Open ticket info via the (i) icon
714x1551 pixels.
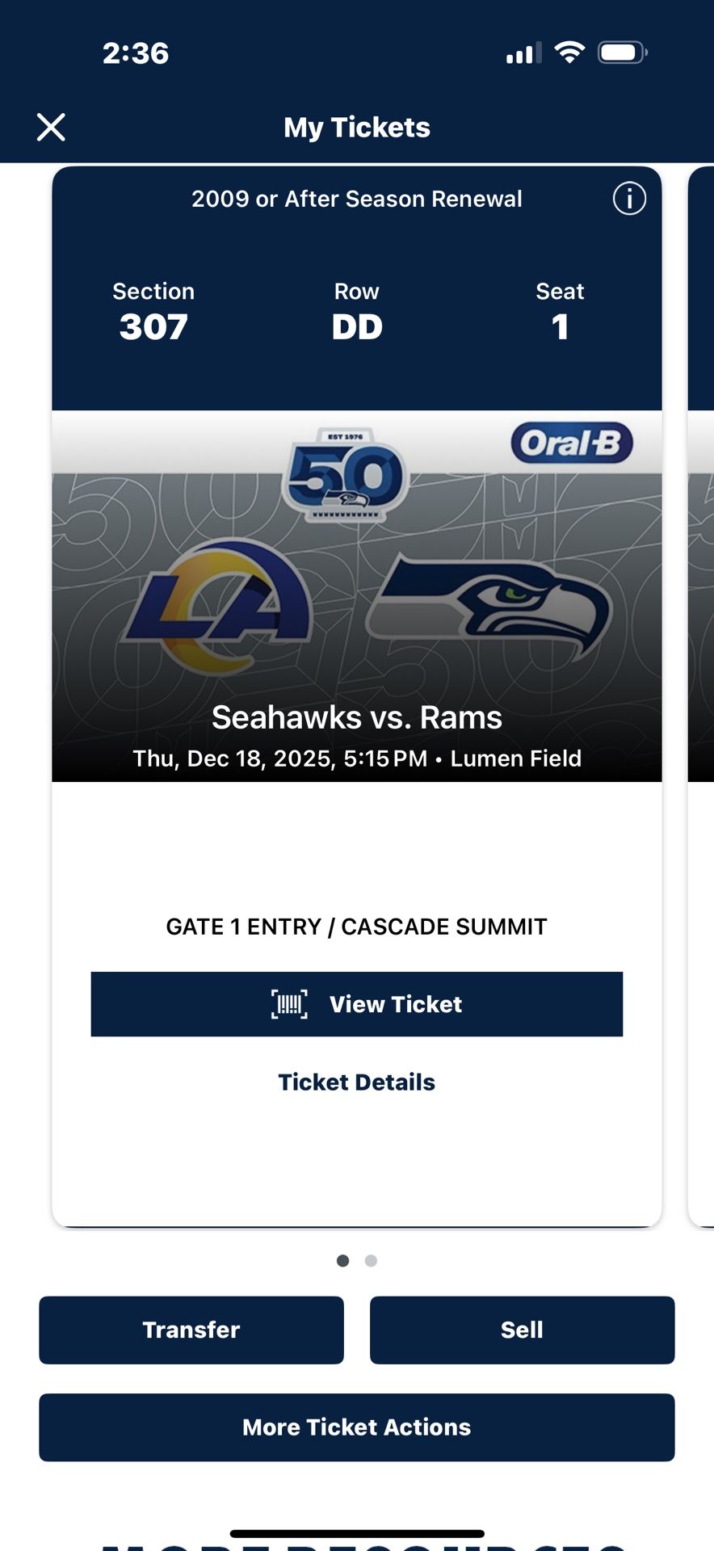[x=629, y=199]
